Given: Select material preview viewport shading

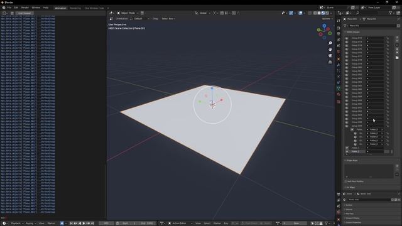Looking at the screenshot, I should pos(323,13).
